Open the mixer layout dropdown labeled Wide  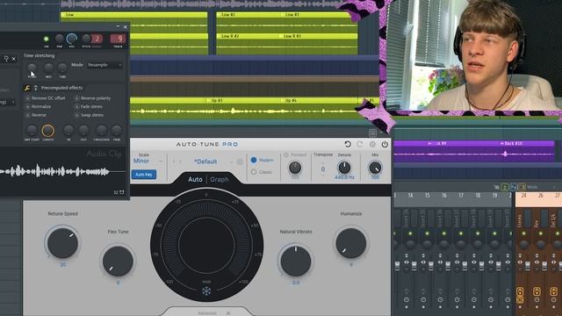(541, 187)
